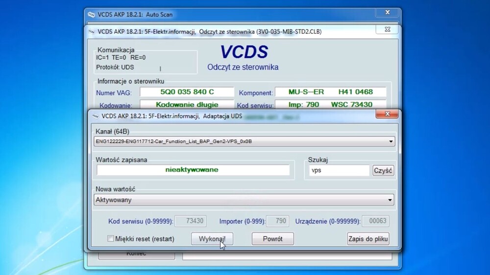The width and height of the screenshot is (490, 275).
Task: Open the Kanał channel dropdown arrow
Action: pyautogui.click(x=390, y=142)
